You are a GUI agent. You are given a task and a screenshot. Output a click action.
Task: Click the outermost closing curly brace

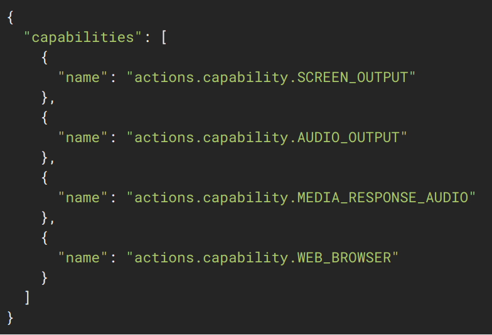click(x=11, y=317)
